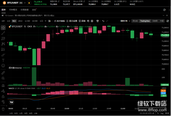This screenshot has width=171, height=116.
Task: Open 技术指标 indicators menu
Action: (x=60, y=21)
